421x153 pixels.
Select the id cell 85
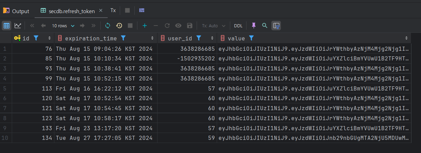pyautogui.click(x=33, y=59)
